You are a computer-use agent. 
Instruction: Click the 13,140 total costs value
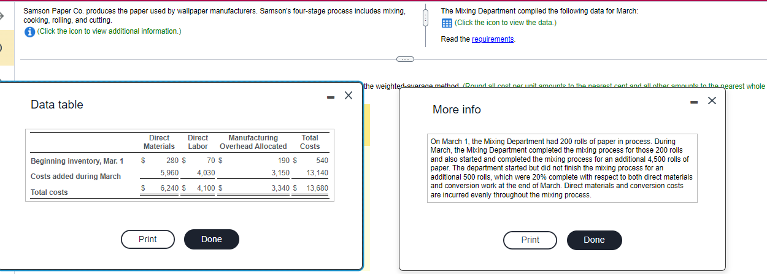click(x=317, y=173)
